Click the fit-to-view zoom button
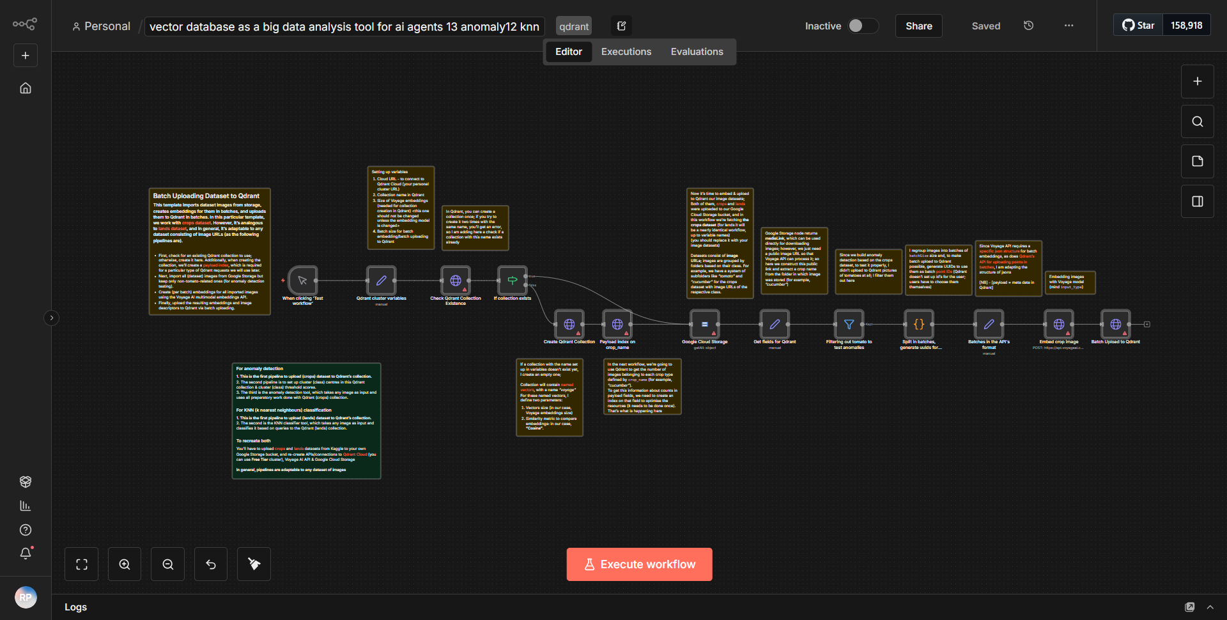 click(x=82, y=564)
